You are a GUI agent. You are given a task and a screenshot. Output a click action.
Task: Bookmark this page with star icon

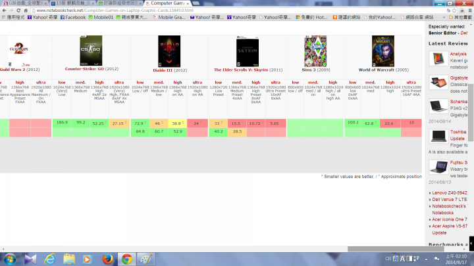pyautogui.click(x=454, y=11)
